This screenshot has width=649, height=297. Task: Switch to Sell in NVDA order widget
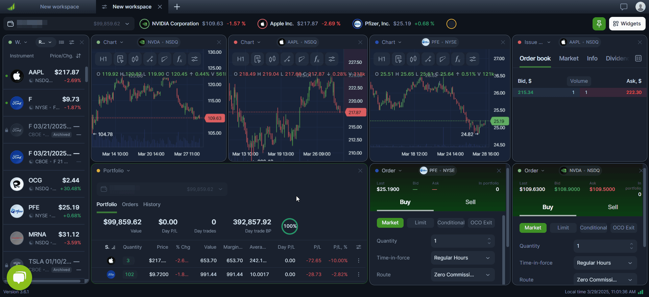[x=612, y=207]
